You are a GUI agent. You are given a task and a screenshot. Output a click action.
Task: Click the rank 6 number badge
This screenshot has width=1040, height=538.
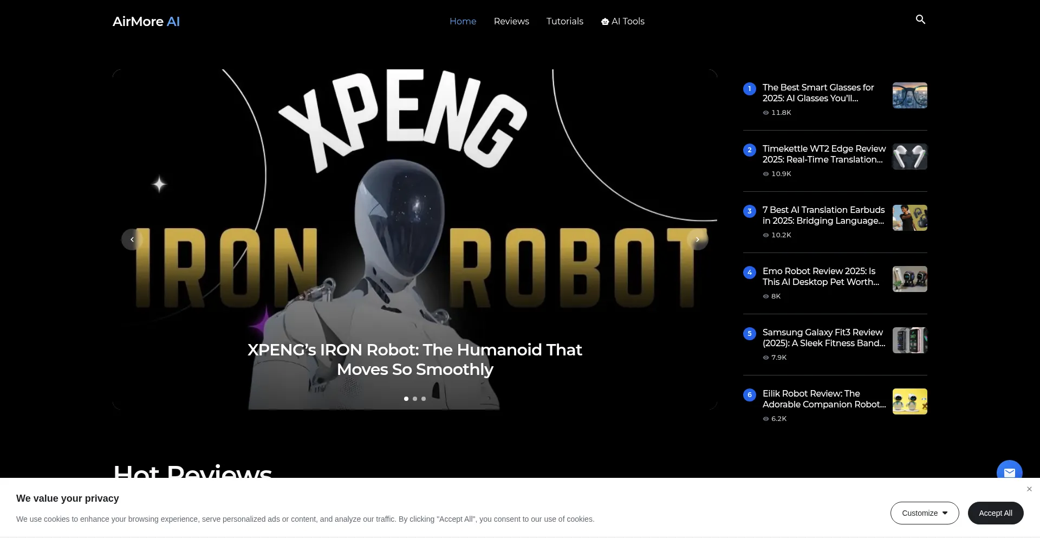[750, 395]
